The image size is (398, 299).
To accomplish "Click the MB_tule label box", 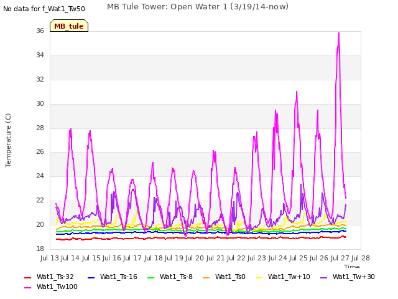I will (x=69, y=26).
